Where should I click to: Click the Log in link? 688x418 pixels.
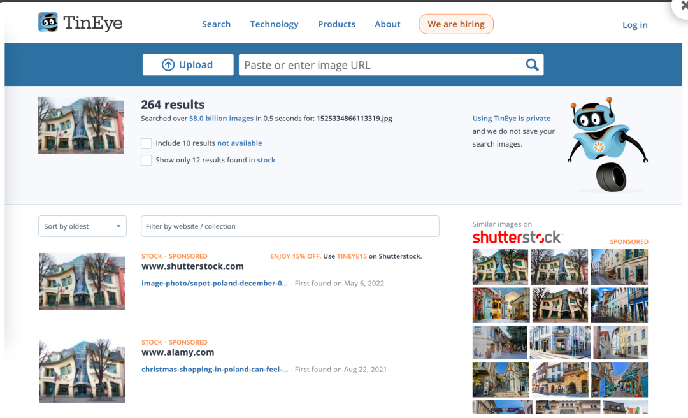(x=635, y=25)
